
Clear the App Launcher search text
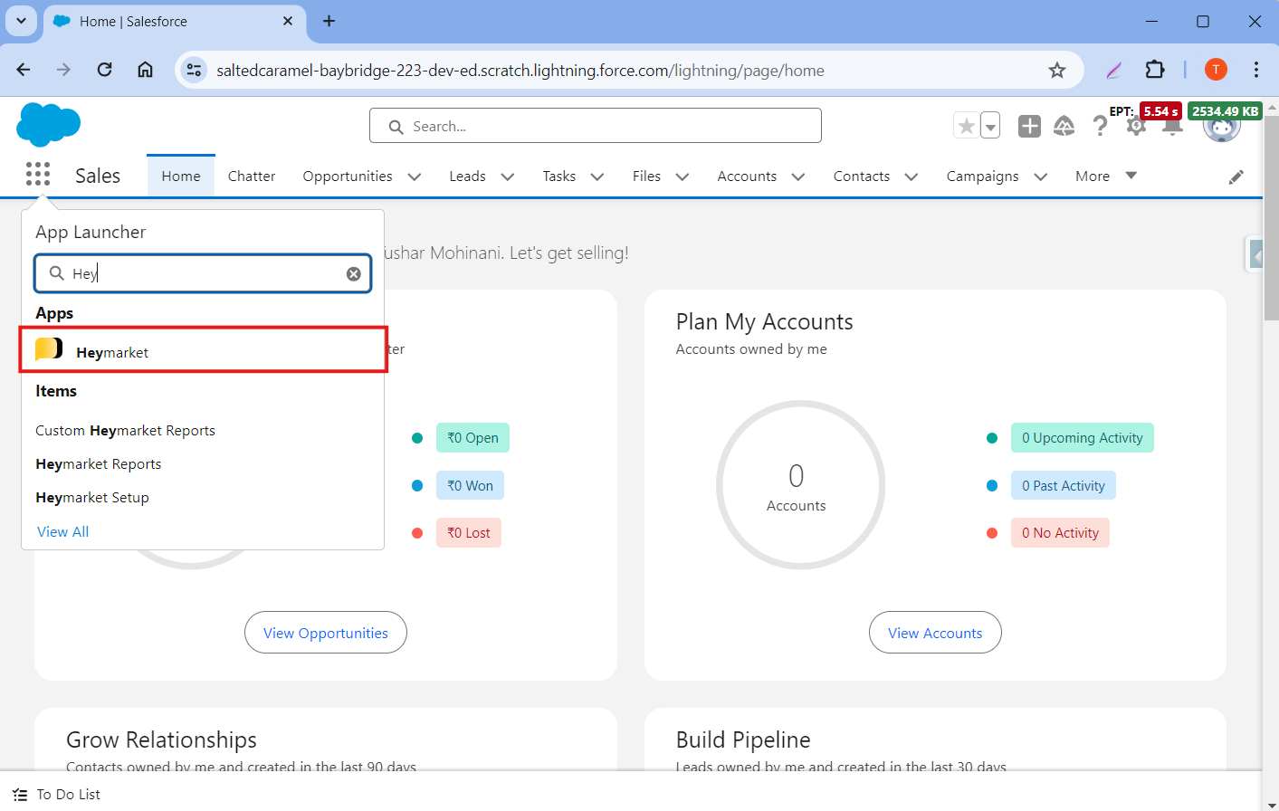[x=354, y=273]
